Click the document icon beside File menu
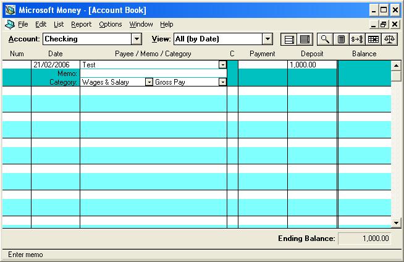Image resolution: width=404 pixels, height=262 pixels. (10, 25)
